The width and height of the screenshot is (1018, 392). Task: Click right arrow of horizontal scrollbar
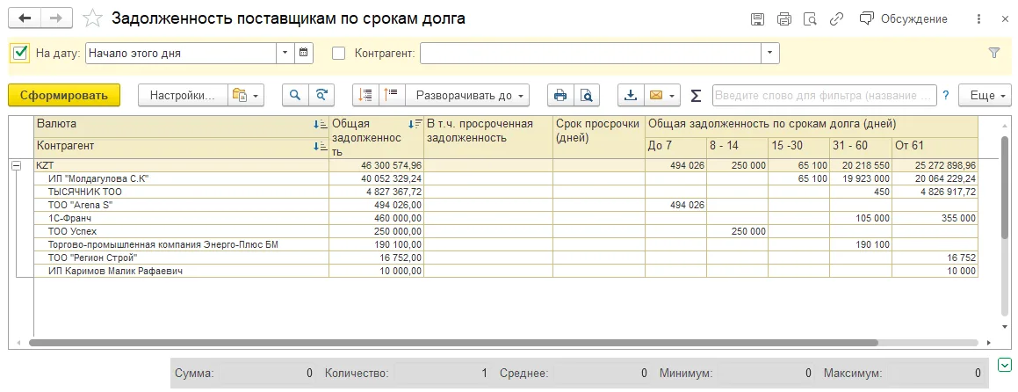[x=989, y=342]
